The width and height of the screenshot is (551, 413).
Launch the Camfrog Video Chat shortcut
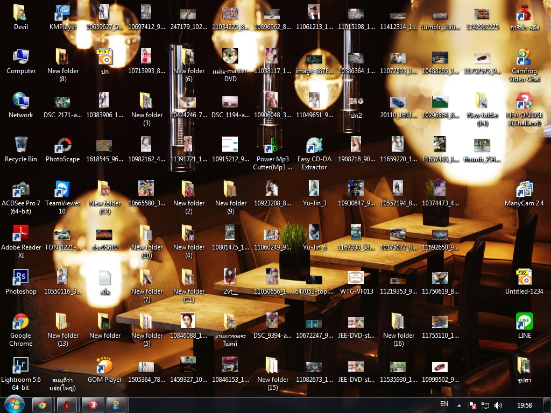click(524, 65)
